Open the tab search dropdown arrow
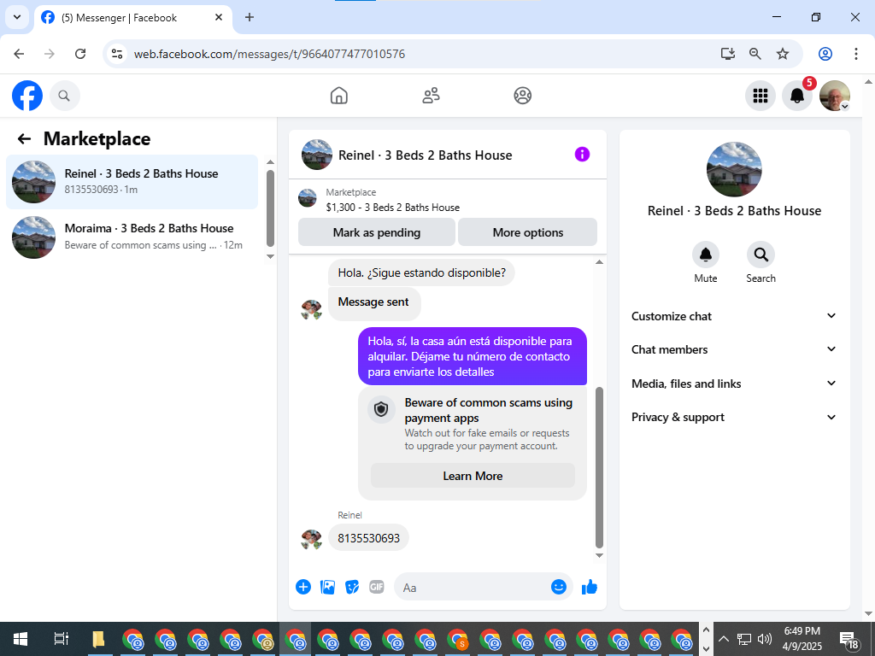 (17, 17)
